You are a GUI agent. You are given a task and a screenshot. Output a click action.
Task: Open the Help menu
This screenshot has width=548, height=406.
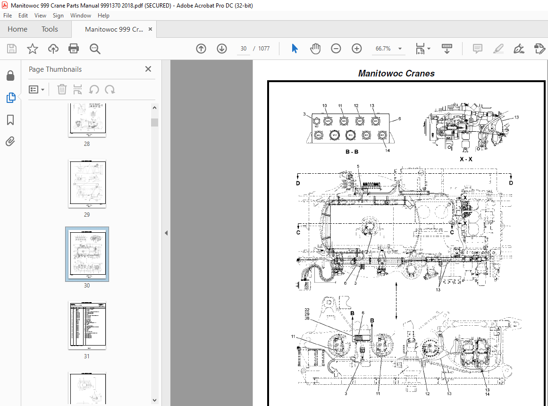(x=103, y=16)
